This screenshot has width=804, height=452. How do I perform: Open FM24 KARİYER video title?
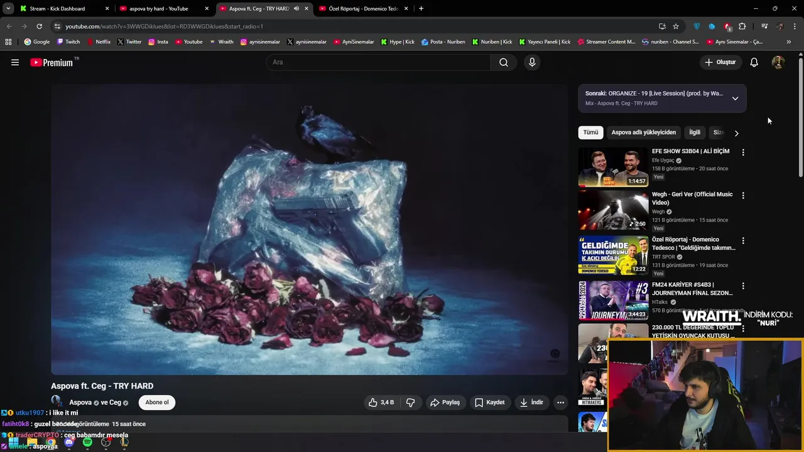[x=692, y=289]
